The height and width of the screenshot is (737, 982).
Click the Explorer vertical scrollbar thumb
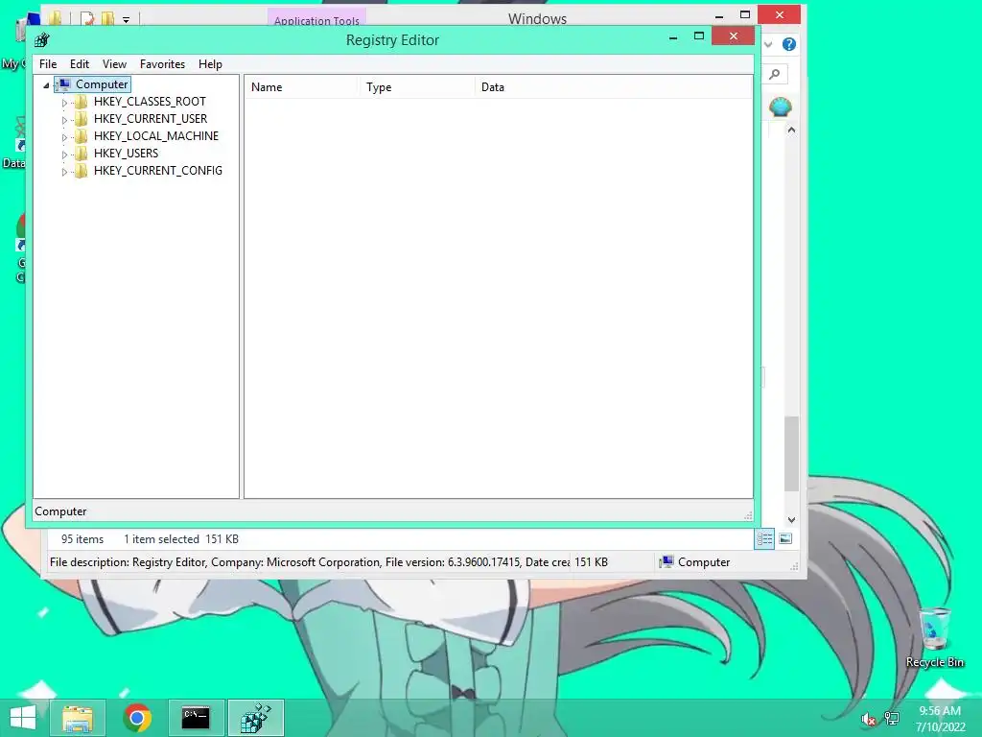click(791, 454)
